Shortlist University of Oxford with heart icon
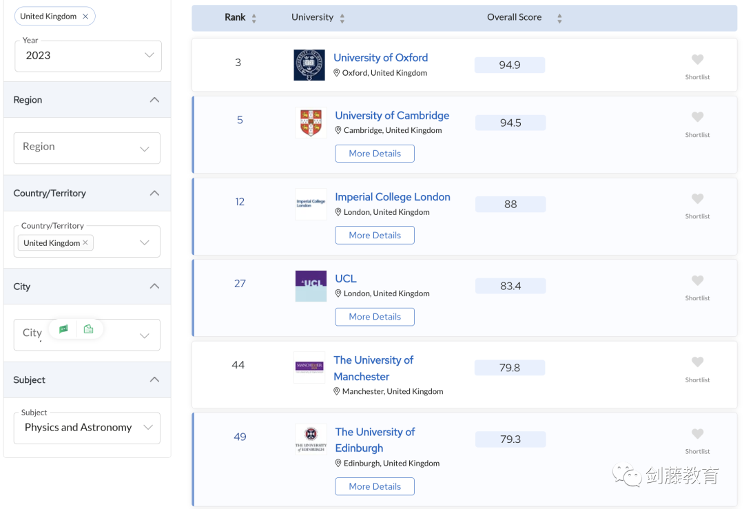 tap(697, 60)
